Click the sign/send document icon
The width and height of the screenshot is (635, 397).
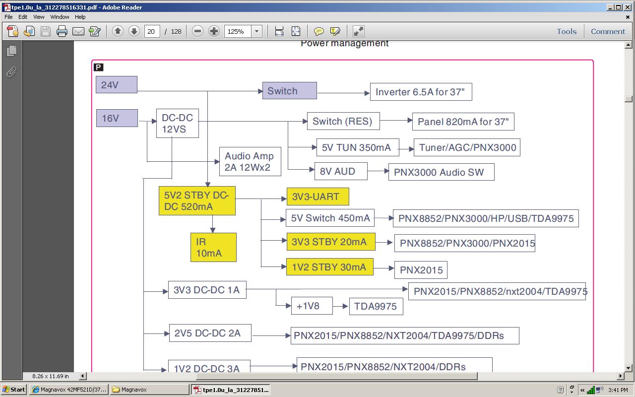point(95,31)
